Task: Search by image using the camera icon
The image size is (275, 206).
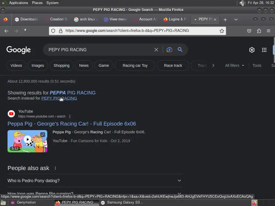Action: point(169,50)
